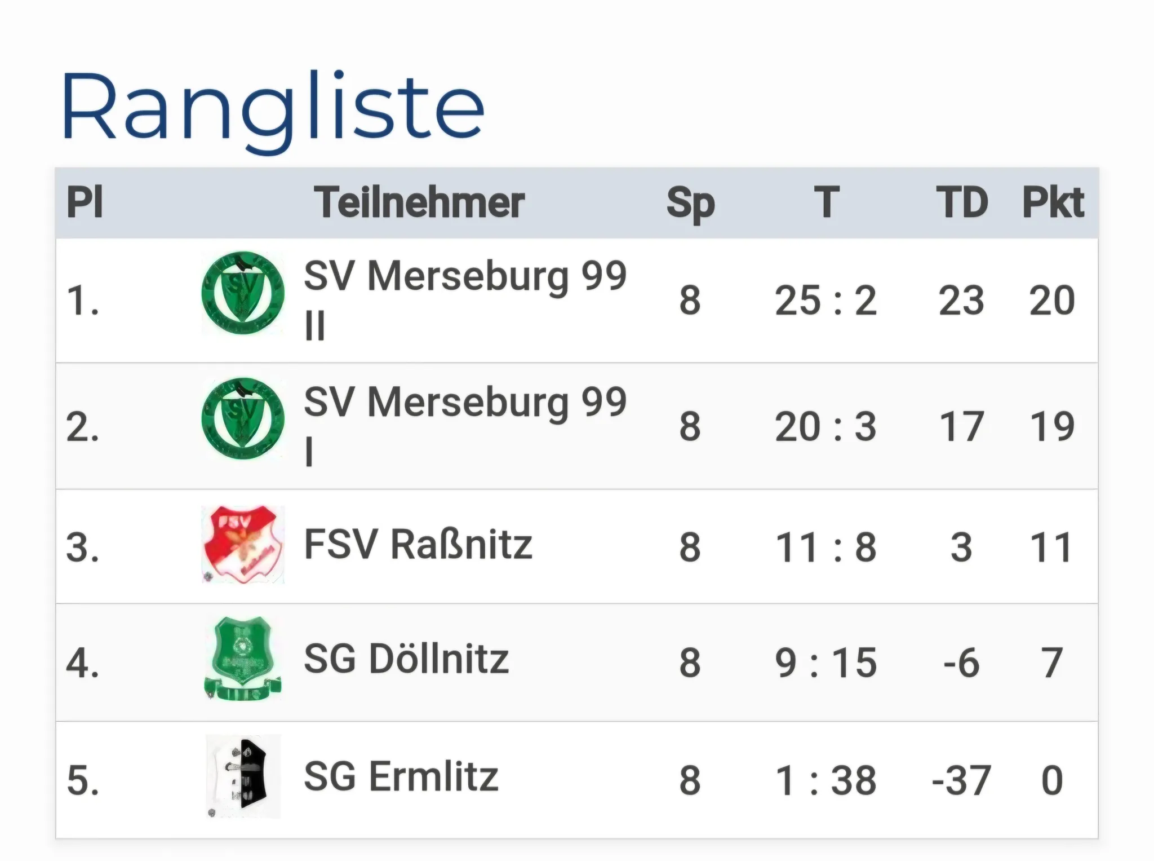This screenshot has height=861, width=1154.
Task: Click the Sp column header
Action: [690, 204]
